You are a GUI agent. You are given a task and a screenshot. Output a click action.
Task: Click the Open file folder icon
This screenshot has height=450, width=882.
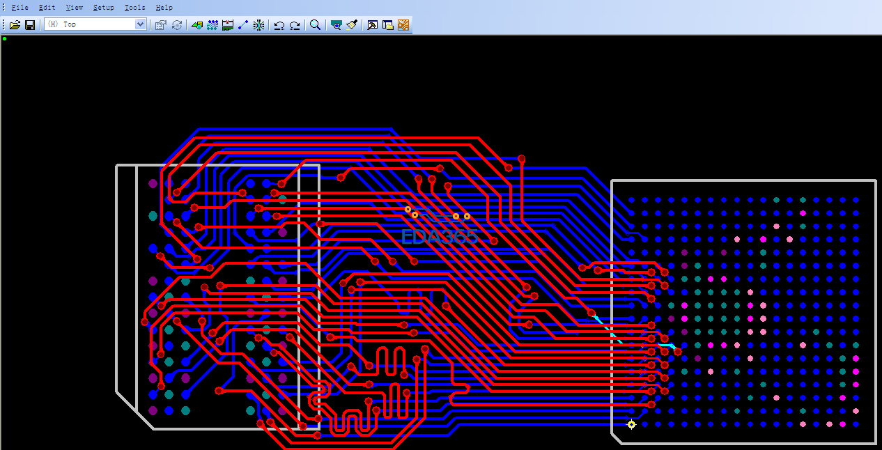(15, 25)
